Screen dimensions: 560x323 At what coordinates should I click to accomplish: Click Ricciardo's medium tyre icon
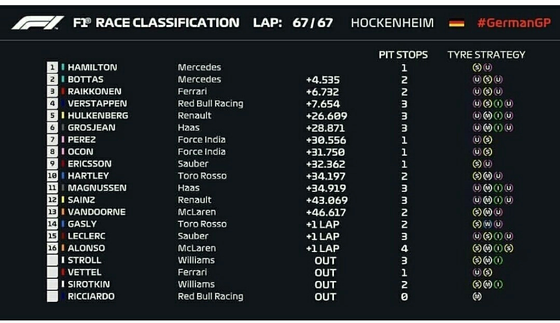coord(477,296)
